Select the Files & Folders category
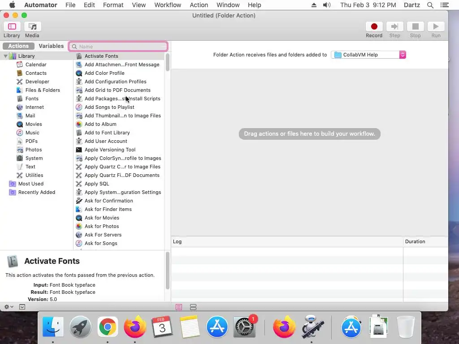 tap(43, 90)
